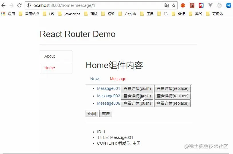Click the 返回 back button
The width and height of the screenshot is (233, 154).
(x=92, y=114)
